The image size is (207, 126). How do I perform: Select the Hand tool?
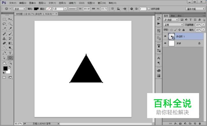coord(4,63)
